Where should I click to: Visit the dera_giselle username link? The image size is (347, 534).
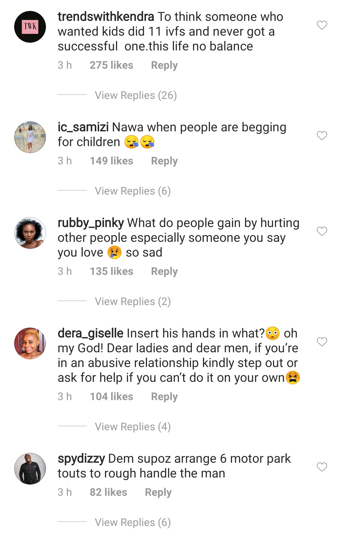click(90, 333)
